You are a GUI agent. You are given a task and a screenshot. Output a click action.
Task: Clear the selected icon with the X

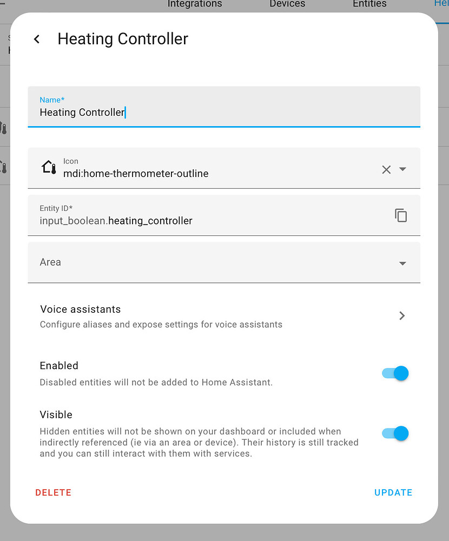tap(386, 169)
